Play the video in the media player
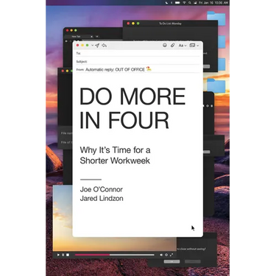The image size is (276, 276). [58, 255]
